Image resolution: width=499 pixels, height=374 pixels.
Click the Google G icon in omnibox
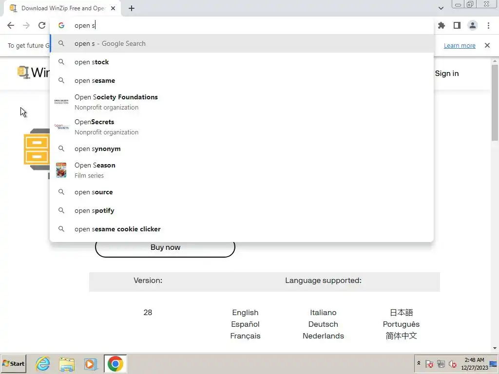[61, 25]
